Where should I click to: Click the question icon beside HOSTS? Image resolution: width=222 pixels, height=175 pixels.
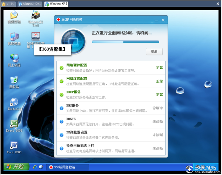point(61,121)
